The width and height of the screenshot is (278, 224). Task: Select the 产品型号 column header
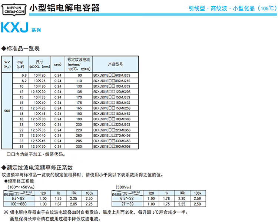pyautogui.click(x=115, y=64)
